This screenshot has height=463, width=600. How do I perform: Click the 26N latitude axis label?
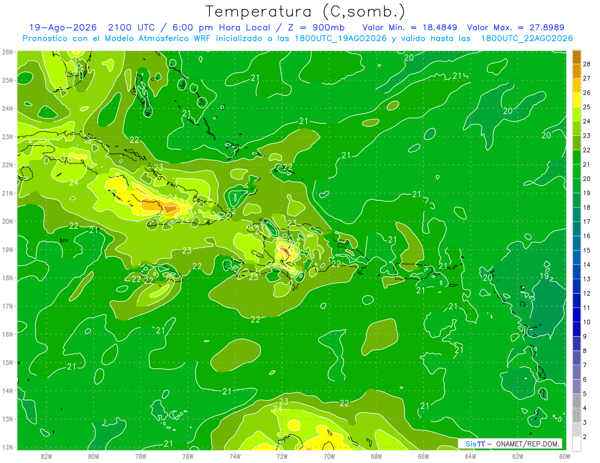click(x=7, y=52)
